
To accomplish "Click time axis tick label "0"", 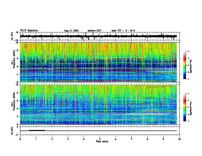I will [20, 139].
